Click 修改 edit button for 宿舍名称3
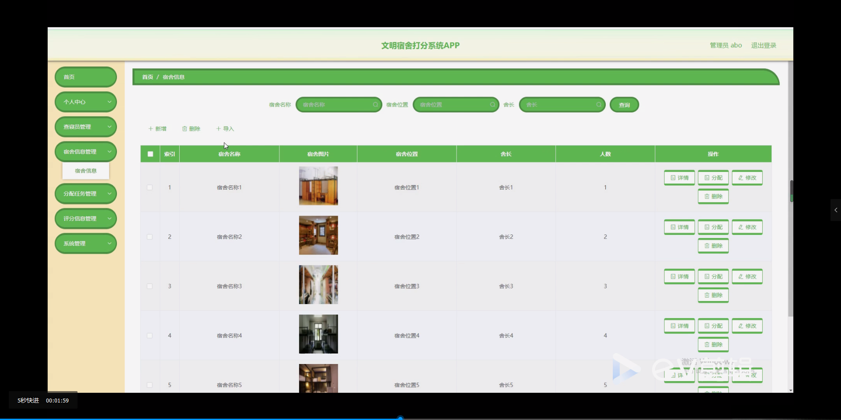 click(x=747, y=276)
